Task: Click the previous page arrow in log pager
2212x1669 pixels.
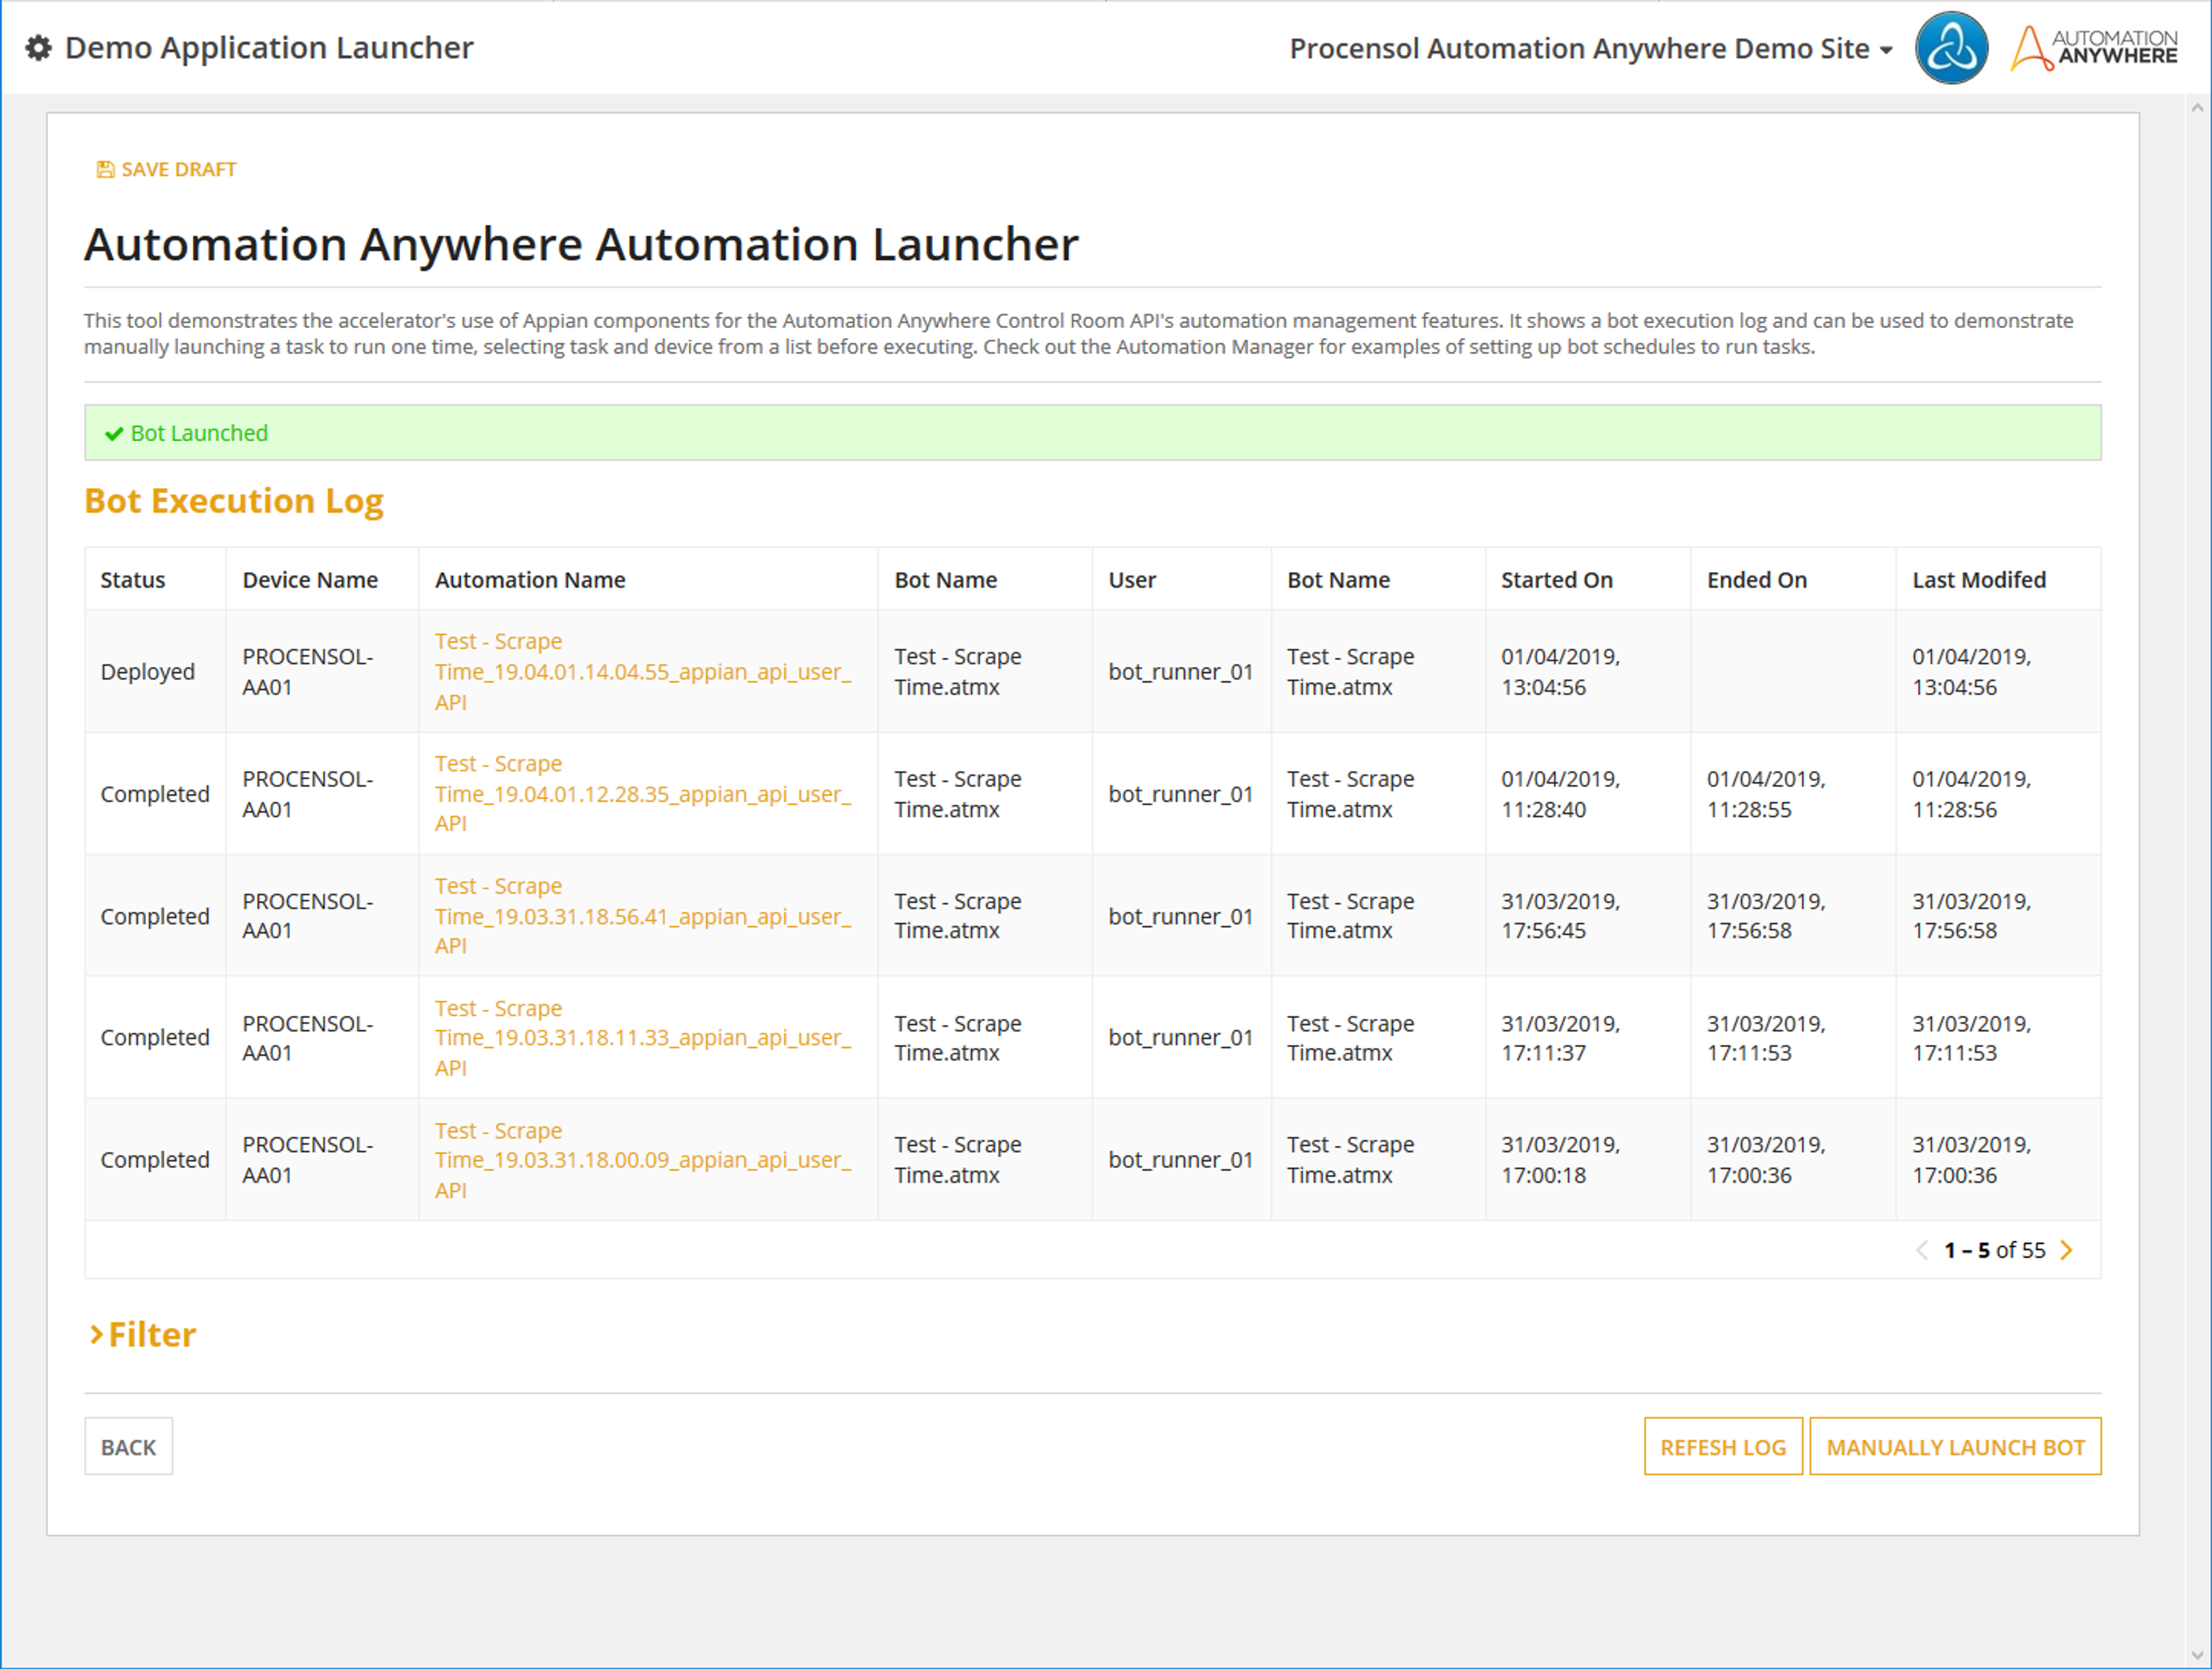Action: point(1921,1249)
